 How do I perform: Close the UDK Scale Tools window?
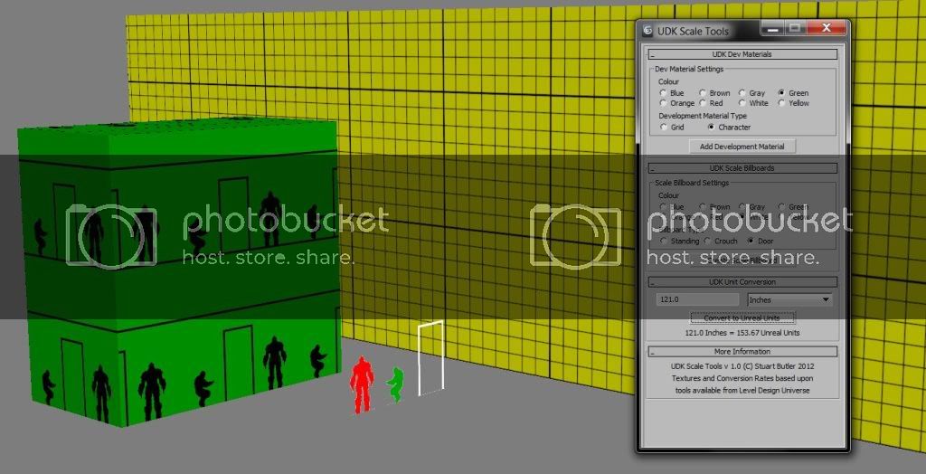[x=827, y=30]
